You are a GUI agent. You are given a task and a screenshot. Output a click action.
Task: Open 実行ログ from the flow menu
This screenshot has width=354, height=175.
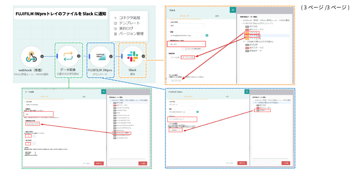click(x=124, y=29)
